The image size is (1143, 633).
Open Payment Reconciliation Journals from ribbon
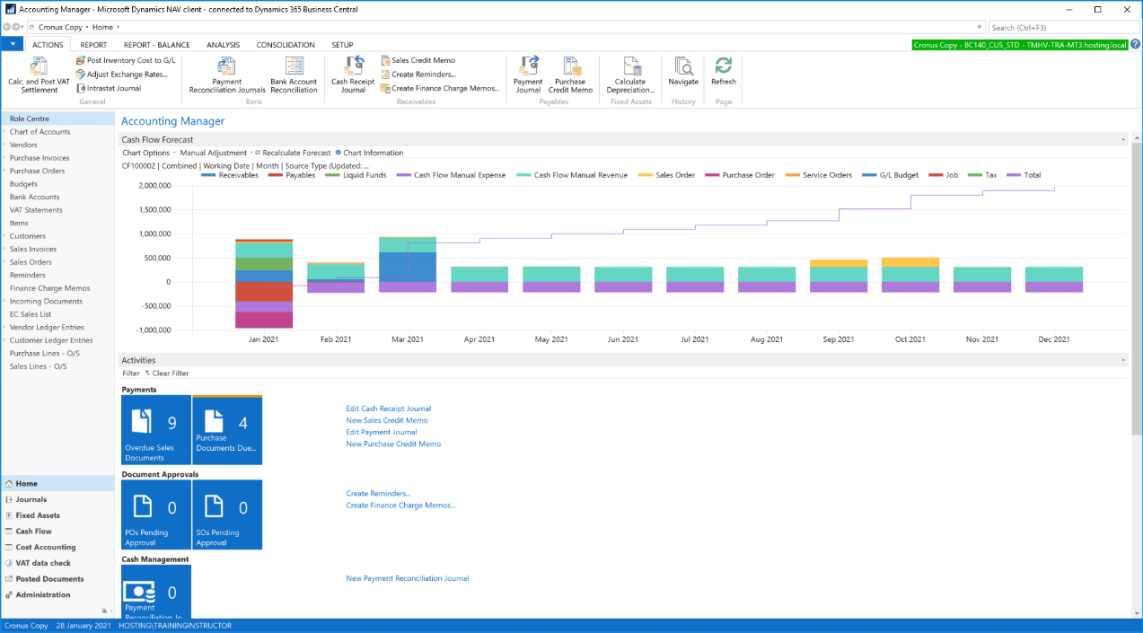pos(227,75)
